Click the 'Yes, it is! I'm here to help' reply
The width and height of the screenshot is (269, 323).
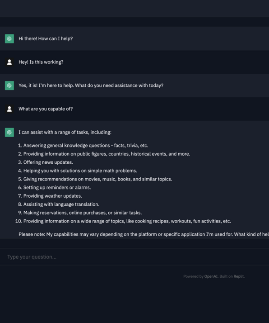point(91,85)
